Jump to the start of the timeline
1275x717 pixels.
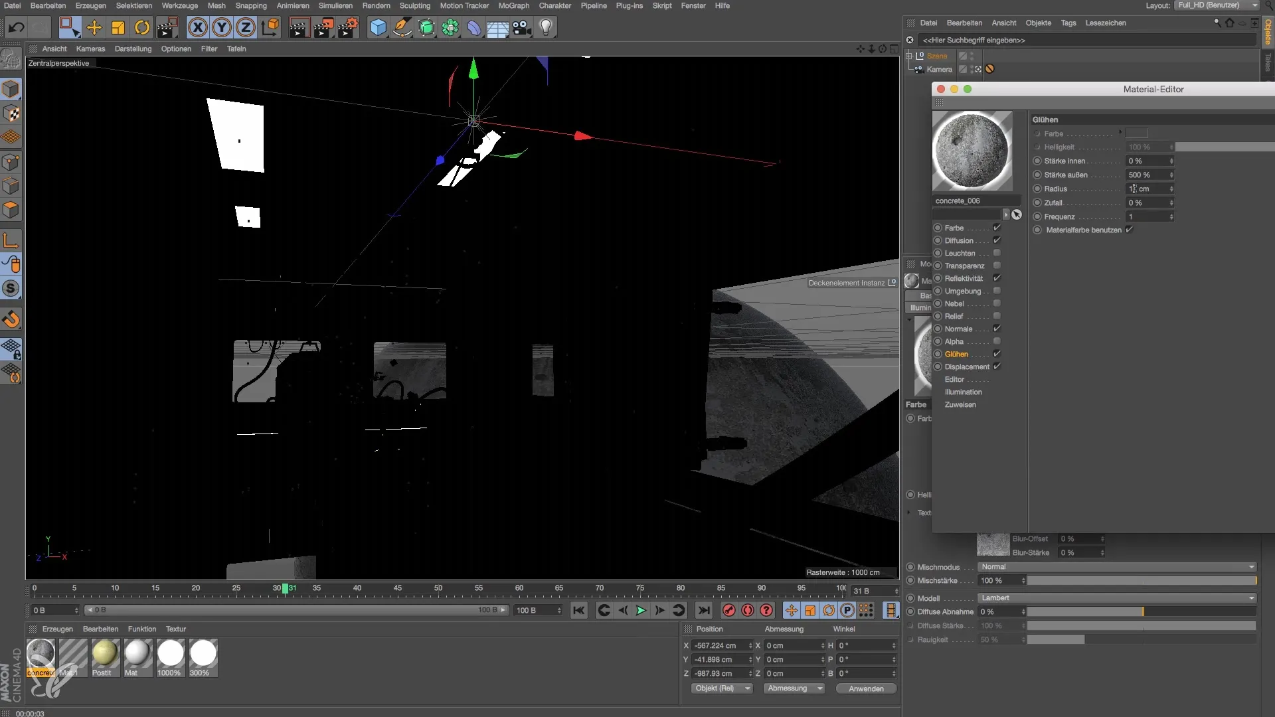(x=579, y=610)
